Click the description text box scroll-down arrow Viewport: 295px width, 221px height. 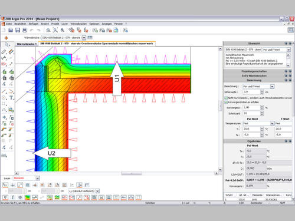pos(289,65)
